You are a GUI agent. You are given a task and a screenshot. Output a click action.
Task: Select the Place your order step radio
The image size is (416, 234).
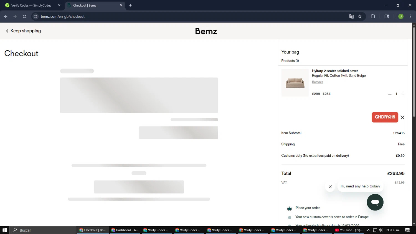pyautogui.click(x=290, y=209)
